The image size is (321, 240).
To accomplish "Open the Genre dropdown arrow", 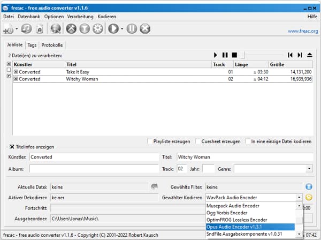I will pos(309,169).
